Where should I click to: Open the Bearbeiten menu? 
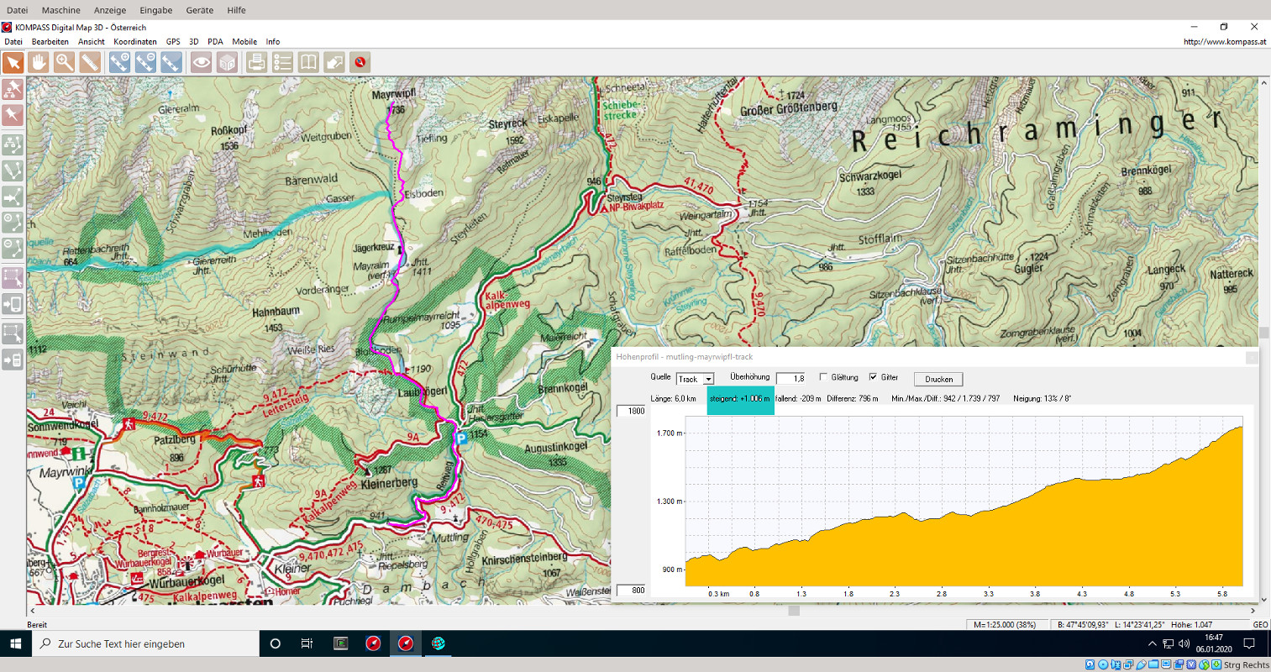(50, 41)
